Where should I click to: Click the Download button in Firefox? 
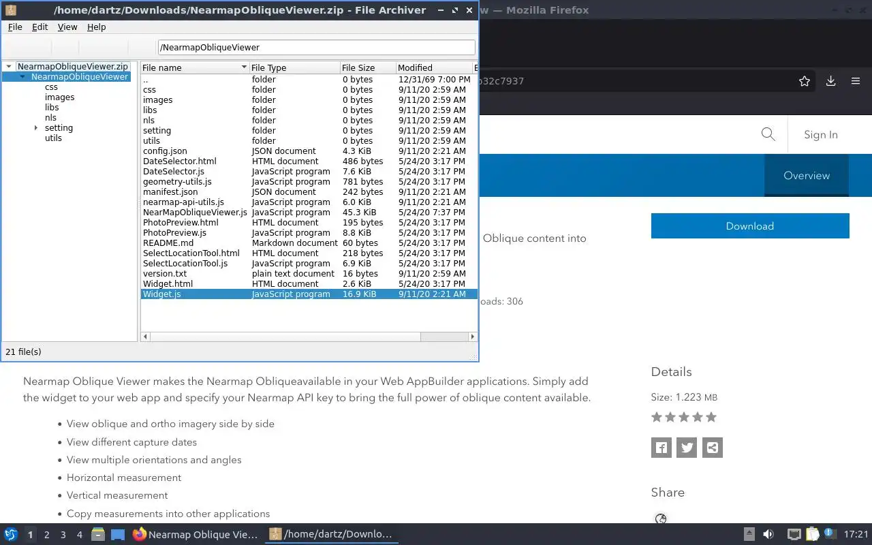click(x=750, y=226)
